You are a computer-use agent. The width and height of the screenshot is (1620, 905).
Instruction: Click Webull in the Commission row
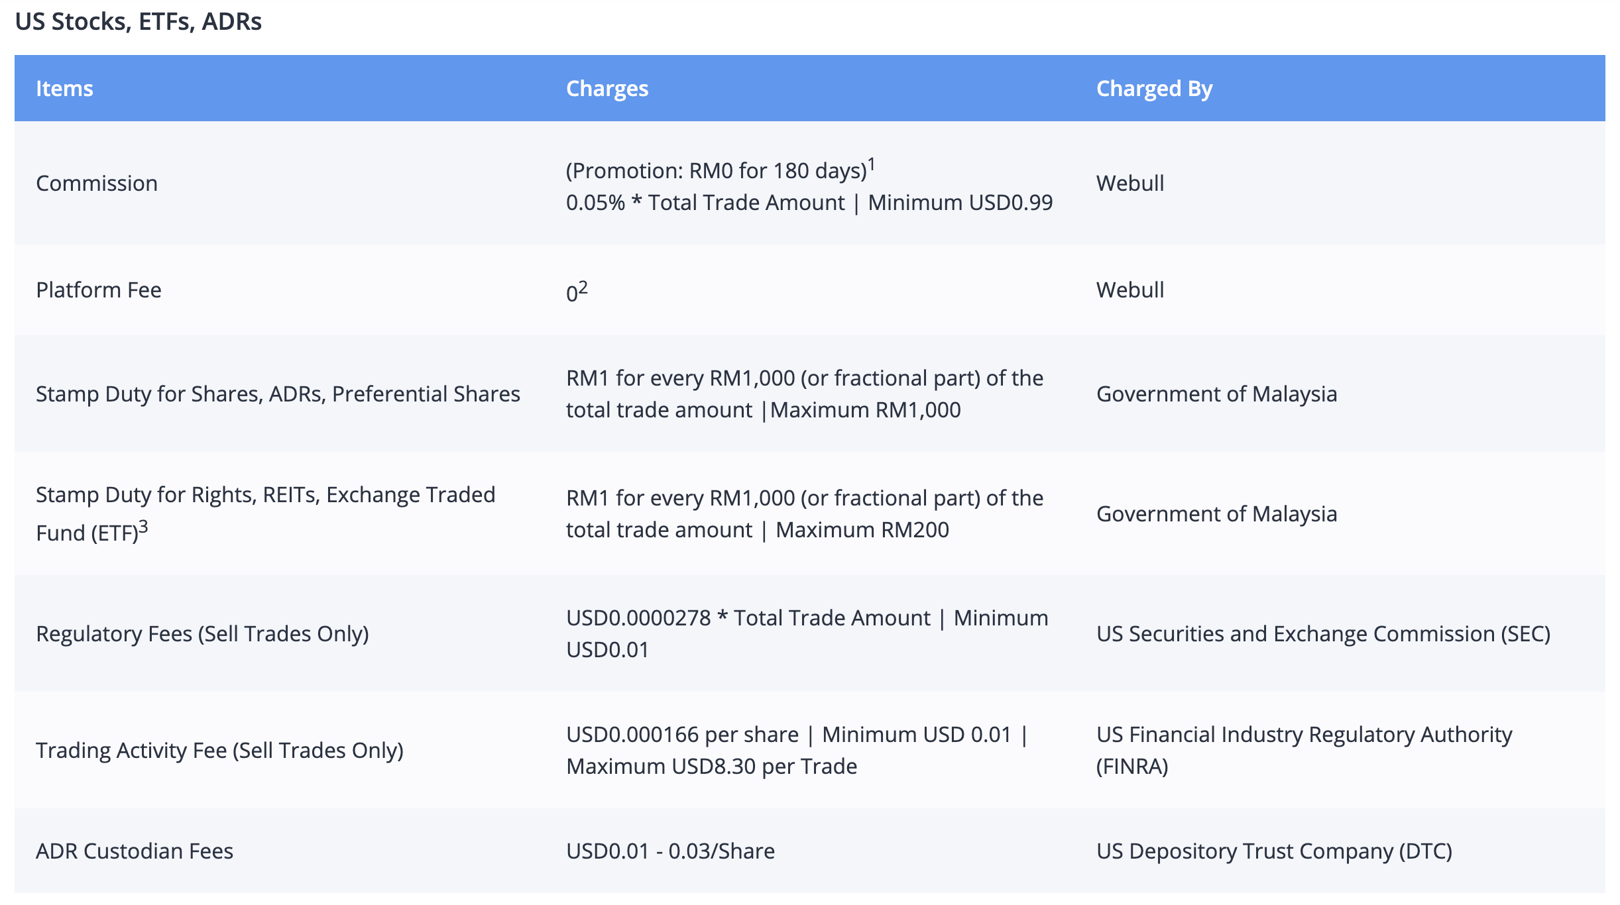pyautogui.click(x=1129, y=184)
